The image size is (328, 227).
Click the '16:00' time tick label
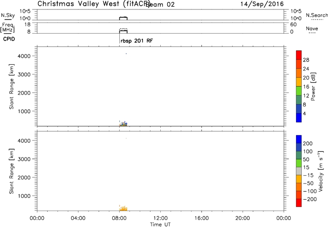pyautogui.click(x=201, y=218)
